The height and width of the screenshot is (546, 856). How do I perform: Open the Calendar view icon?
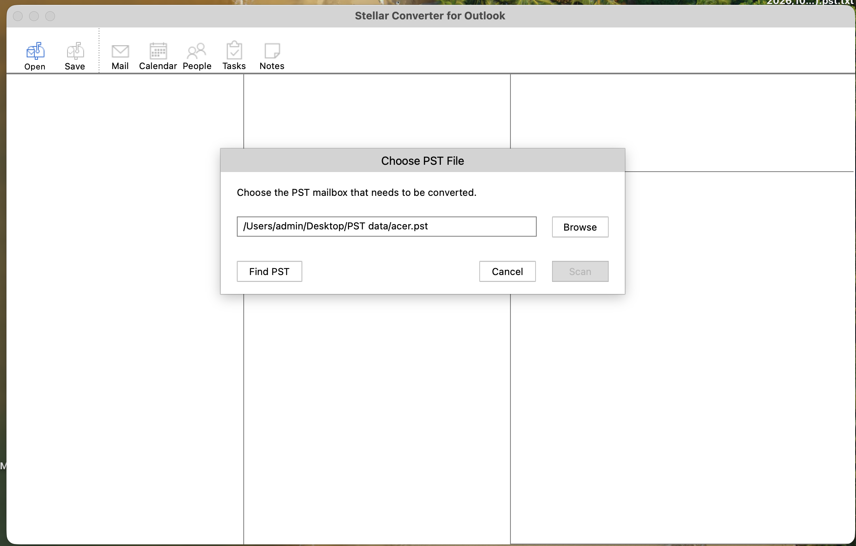[158, 51]
